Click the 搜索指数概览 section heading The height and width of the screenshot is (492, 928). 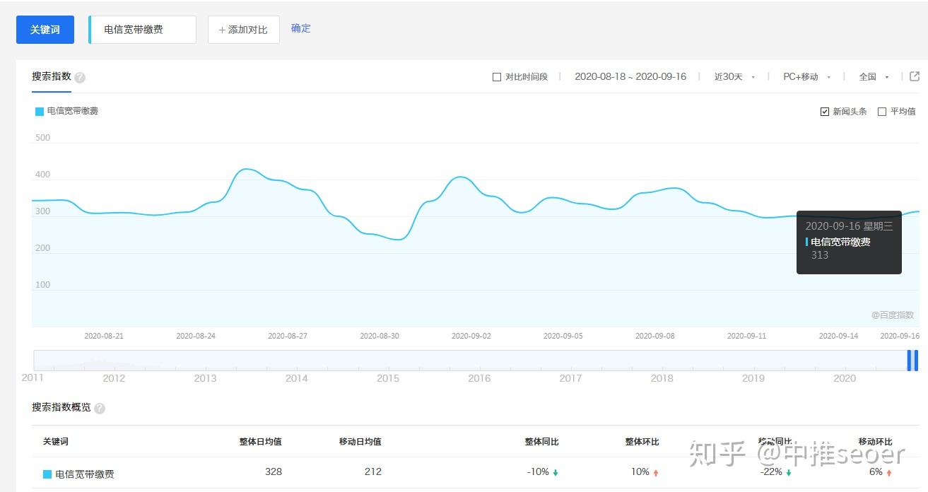(61, 408)
